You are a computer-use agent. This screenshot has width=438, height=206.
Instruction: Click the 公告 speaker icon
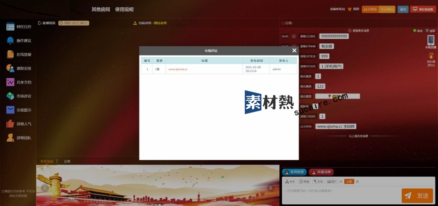click(x=283, y=23)
